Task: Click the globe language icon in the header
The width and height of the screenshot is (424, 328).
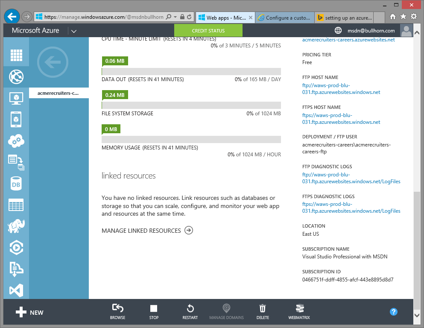Action: coord(338,31)
